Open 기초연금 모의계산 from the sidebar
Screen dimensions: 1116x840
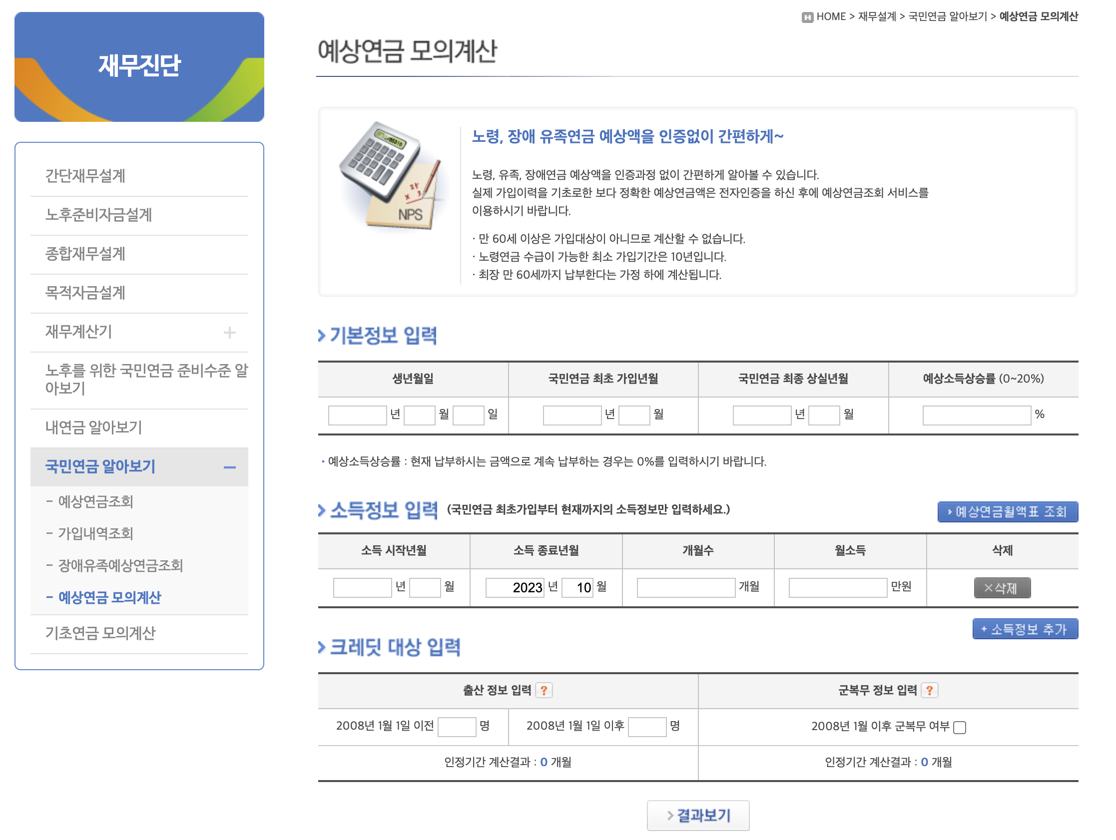[101, 633]
